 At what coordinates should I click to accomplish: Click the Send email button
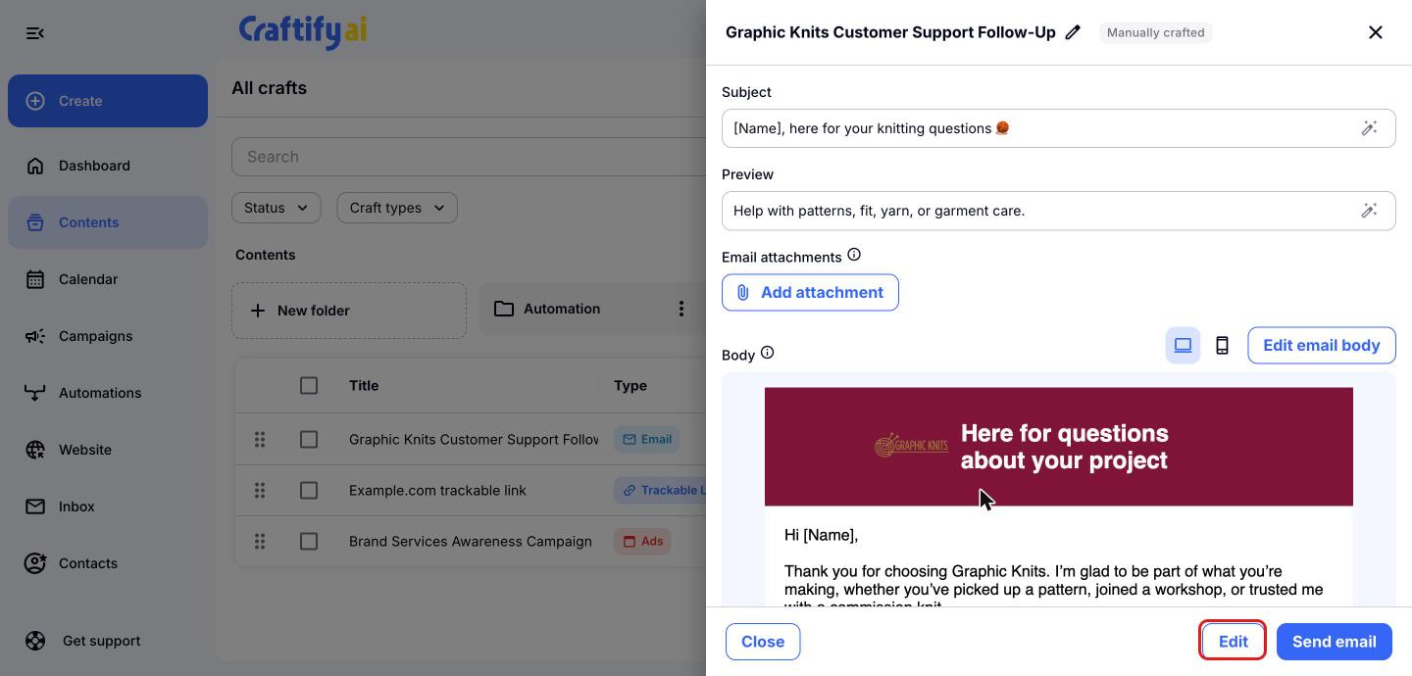click(x=1335, y=642)
